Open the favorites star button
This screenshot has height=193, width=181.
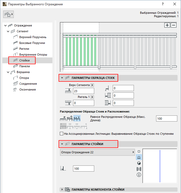(8, 14)
